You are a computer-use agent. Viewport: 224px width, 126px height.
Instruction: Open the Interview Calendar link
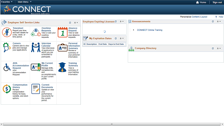(46, 44)
